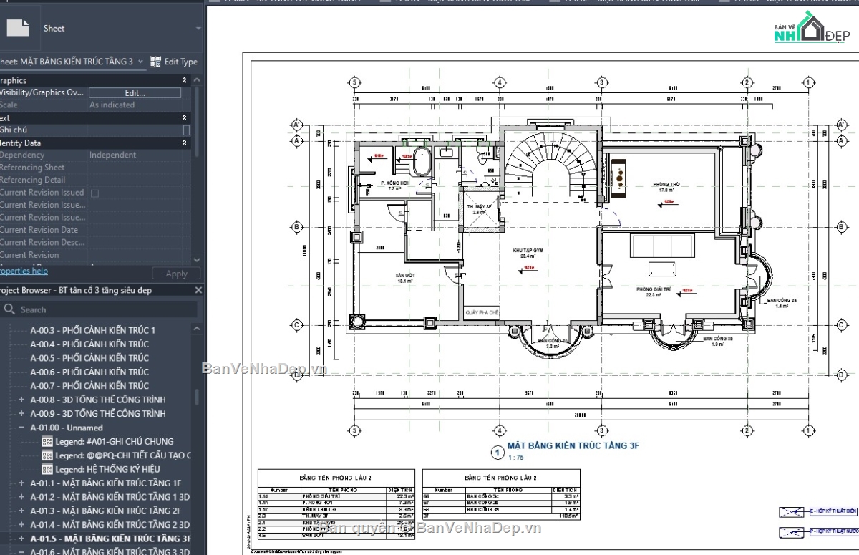Select grid bubble 2 above the plan
Viewport: 859px width, 555px height.
pos(747,82)
